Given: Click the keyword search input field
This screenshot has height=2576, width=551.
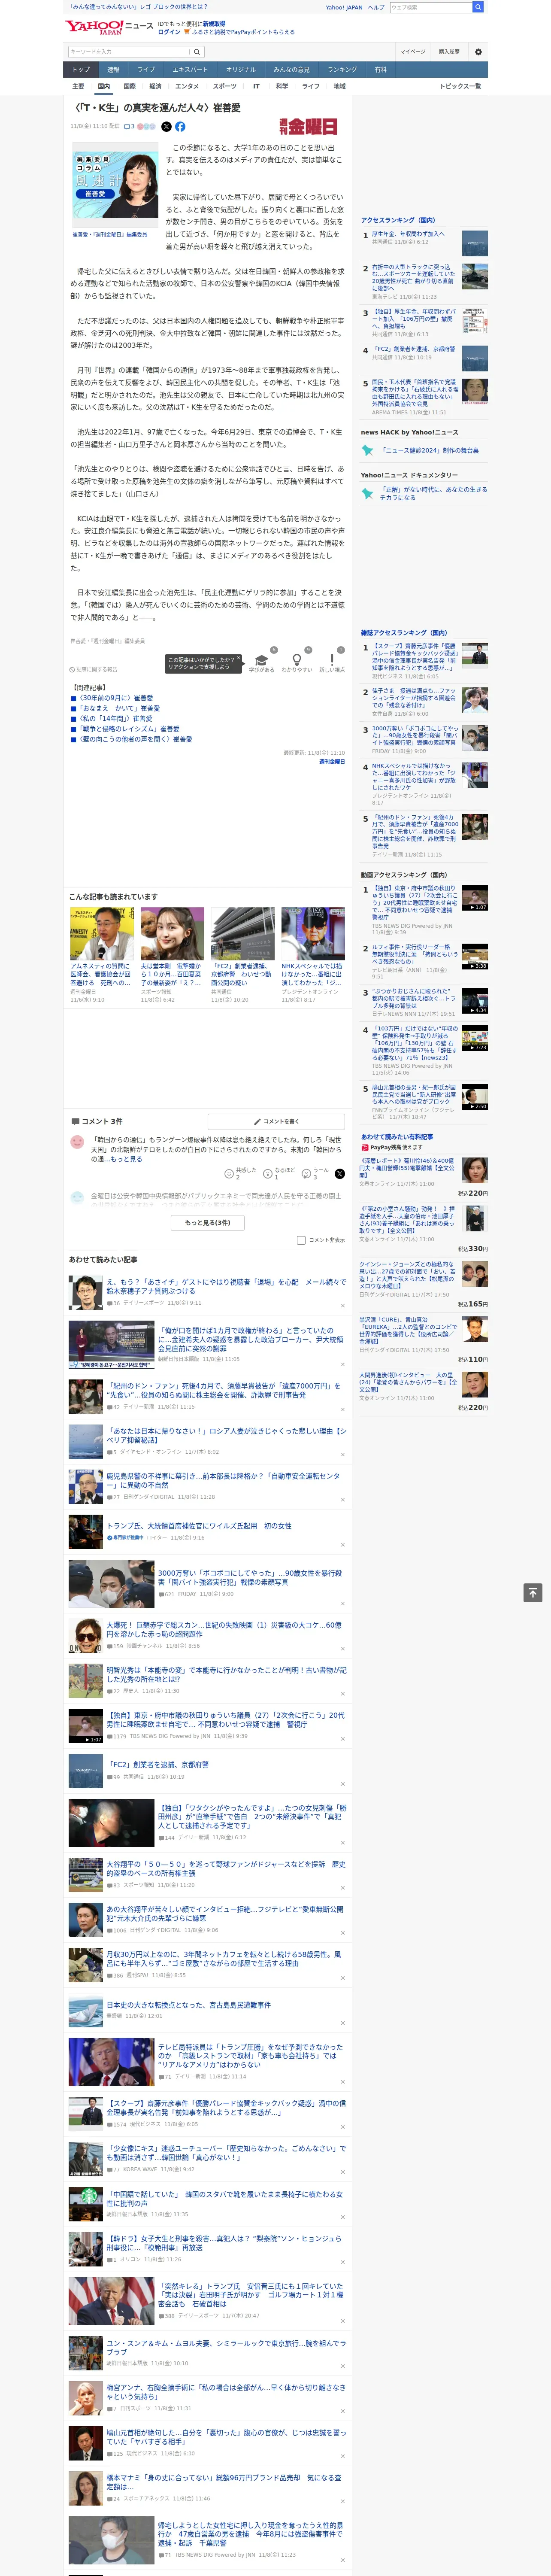Looking at the screenshot, I should click(x=129, y=52).
